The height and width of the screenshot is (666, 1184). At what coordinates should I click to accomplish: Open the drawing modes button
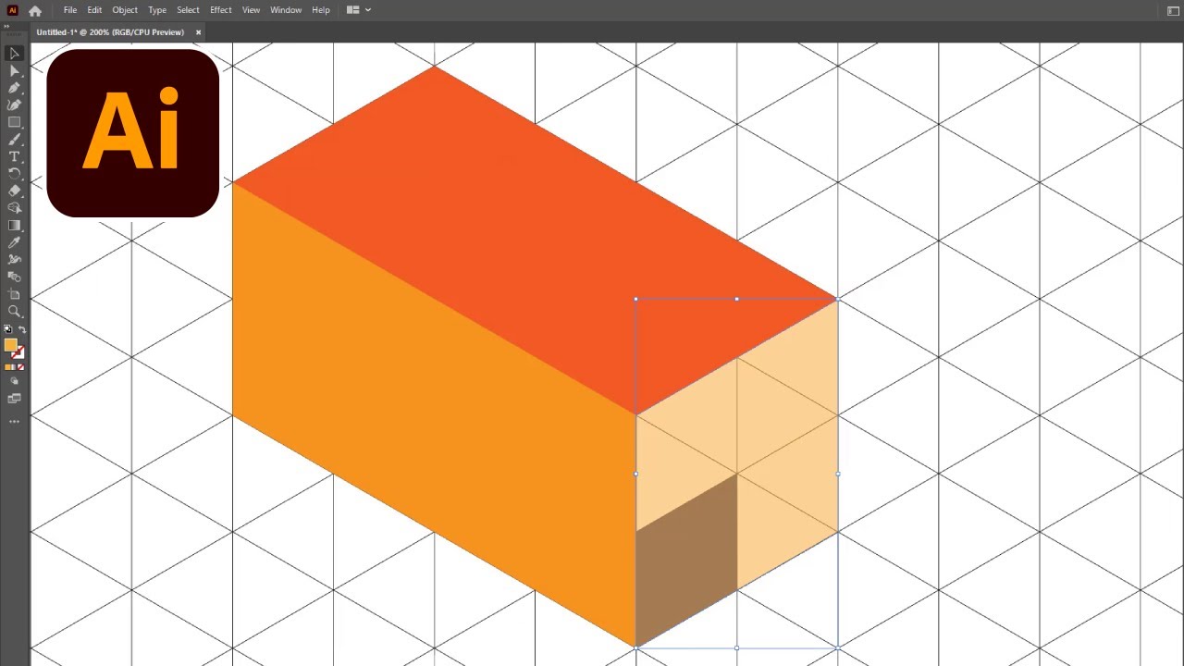tap(14, 381)
